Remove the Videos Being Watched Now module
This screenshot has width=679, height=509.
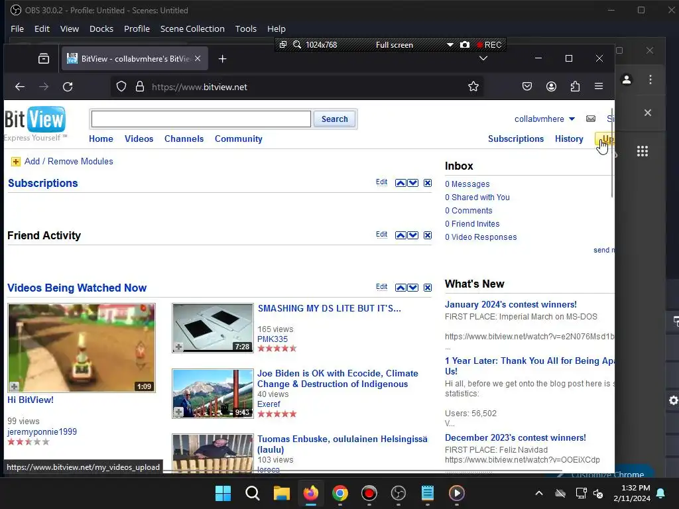pyautogui.click(x=428, y=288)
